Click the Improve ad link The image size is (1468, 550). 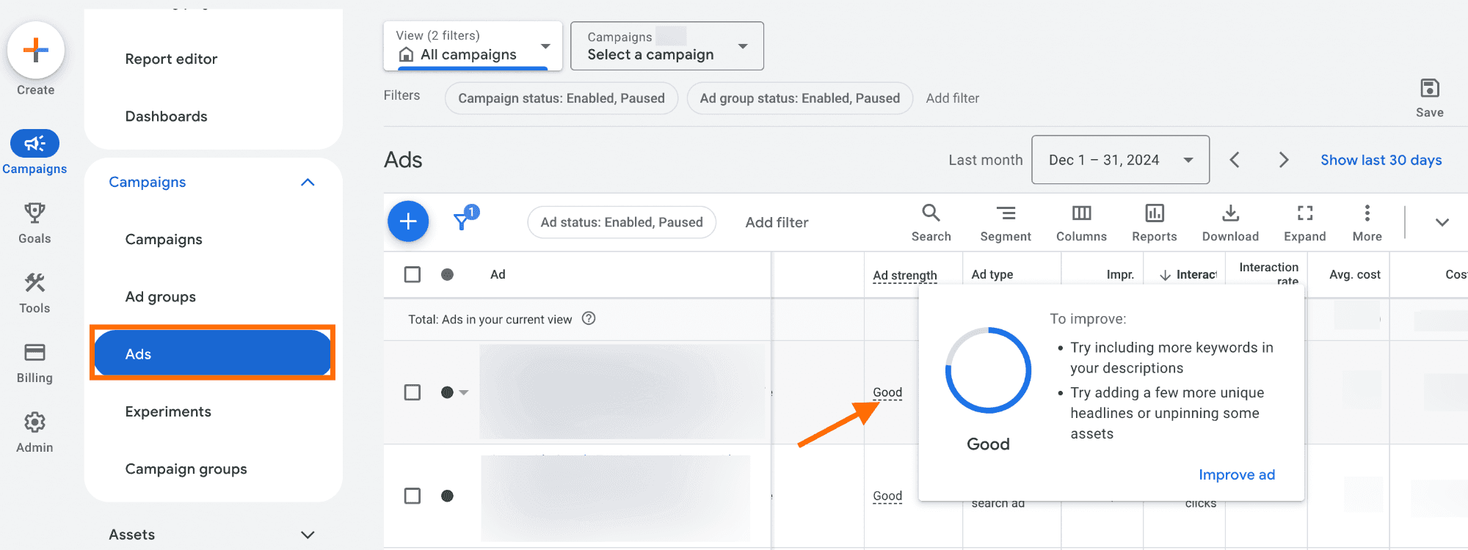coord(1237,474)
